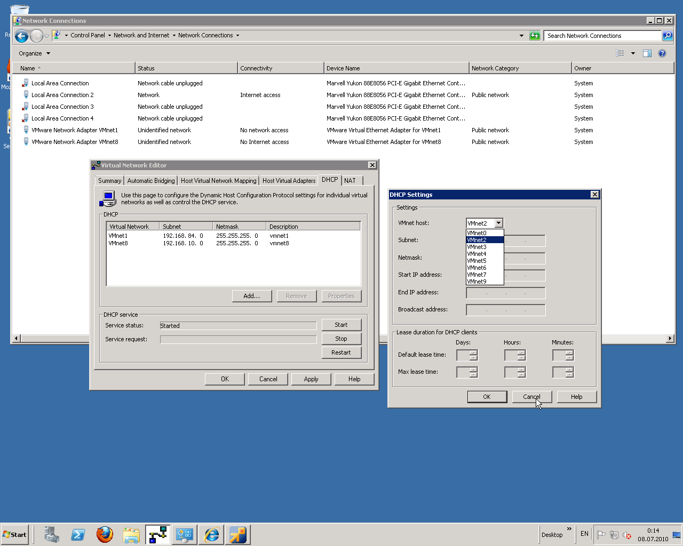The height and width of the screenshot is (546, 683).
Task: Click the search magnifier icon
Action: click(668, 36)
